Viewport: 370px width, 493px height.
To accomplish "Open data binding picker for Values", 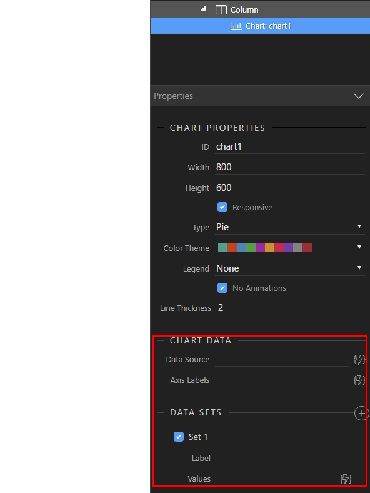I will tap(346, 479).
